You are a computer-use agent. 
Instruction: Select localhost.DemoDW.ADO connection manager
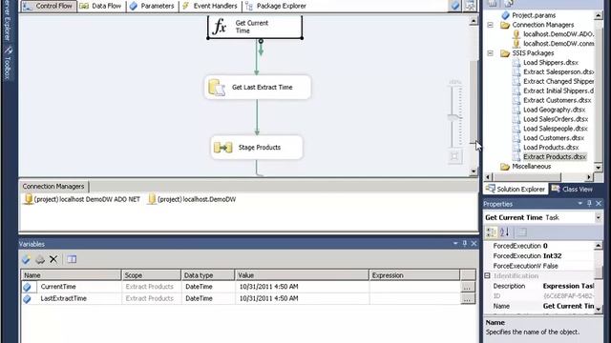[558, 34]
